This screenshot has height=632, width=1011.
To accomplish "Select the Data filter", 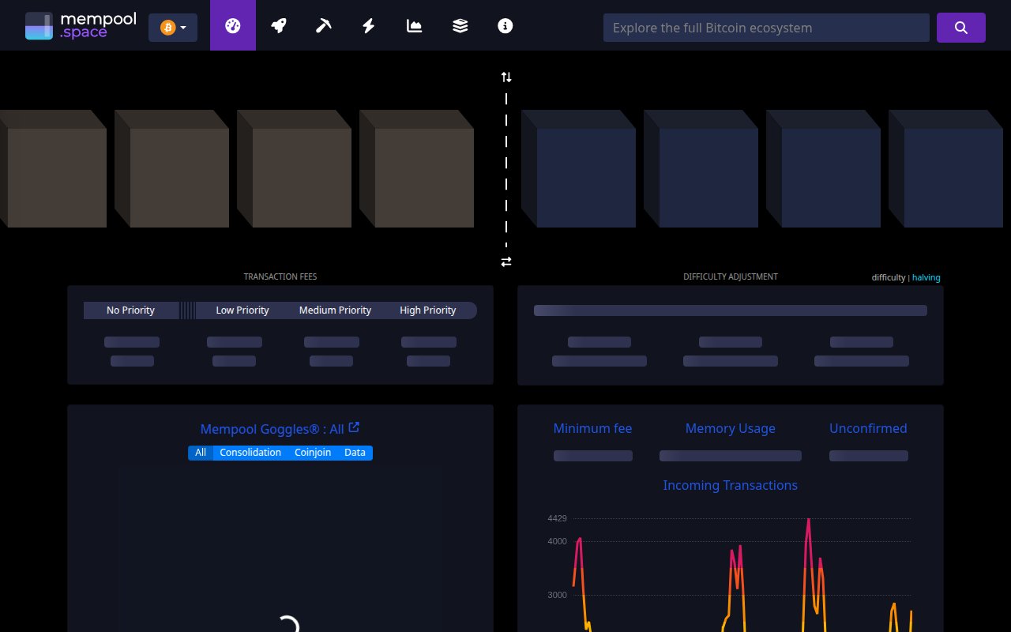I will click(355, 453).
